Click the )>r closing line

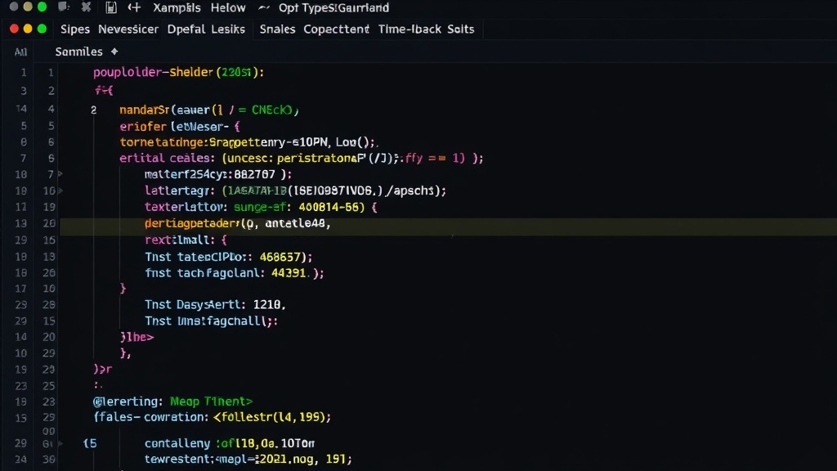tap(102, 369)
